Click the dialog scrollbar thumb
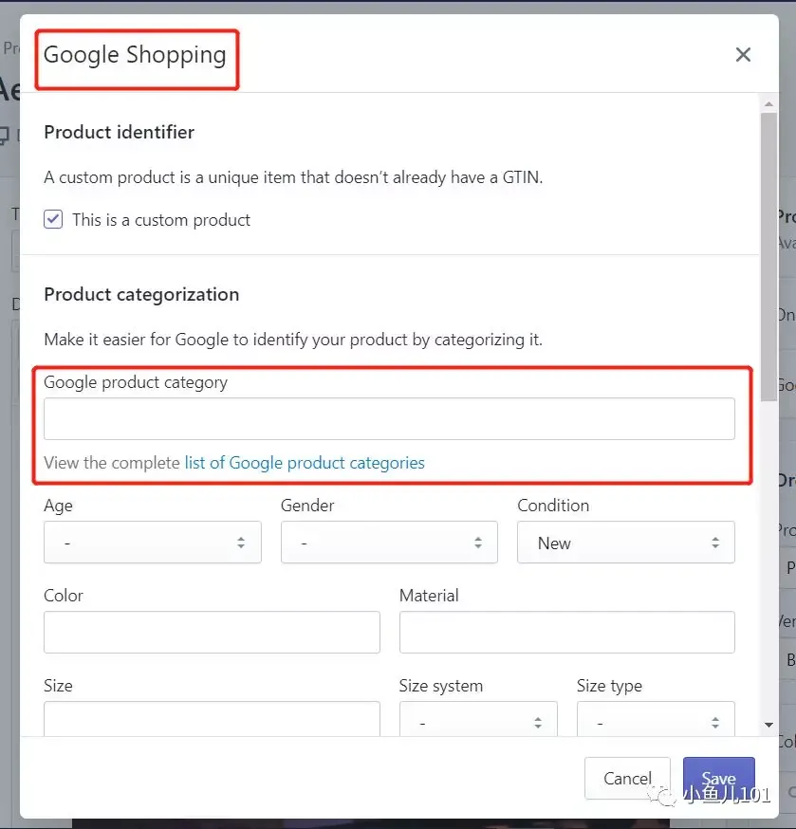Screen dimensions: 796x829 (x=769, y=257)
